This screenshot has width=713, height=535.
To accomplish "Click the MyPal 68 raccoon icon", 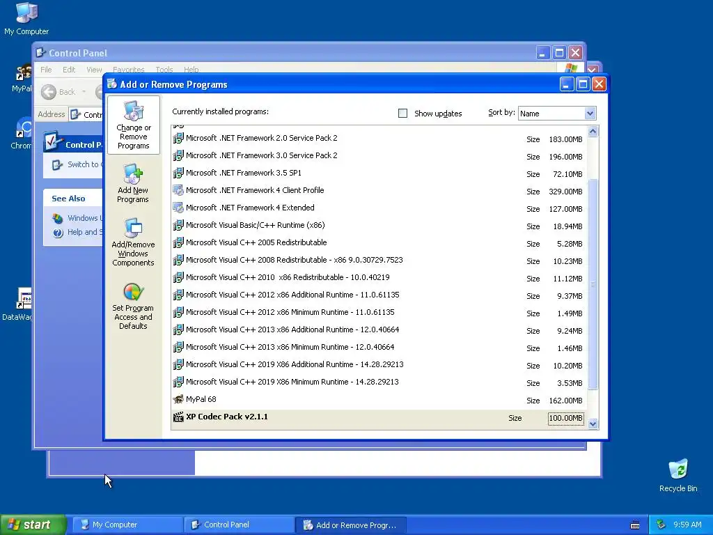I will (x=178, y=399).
